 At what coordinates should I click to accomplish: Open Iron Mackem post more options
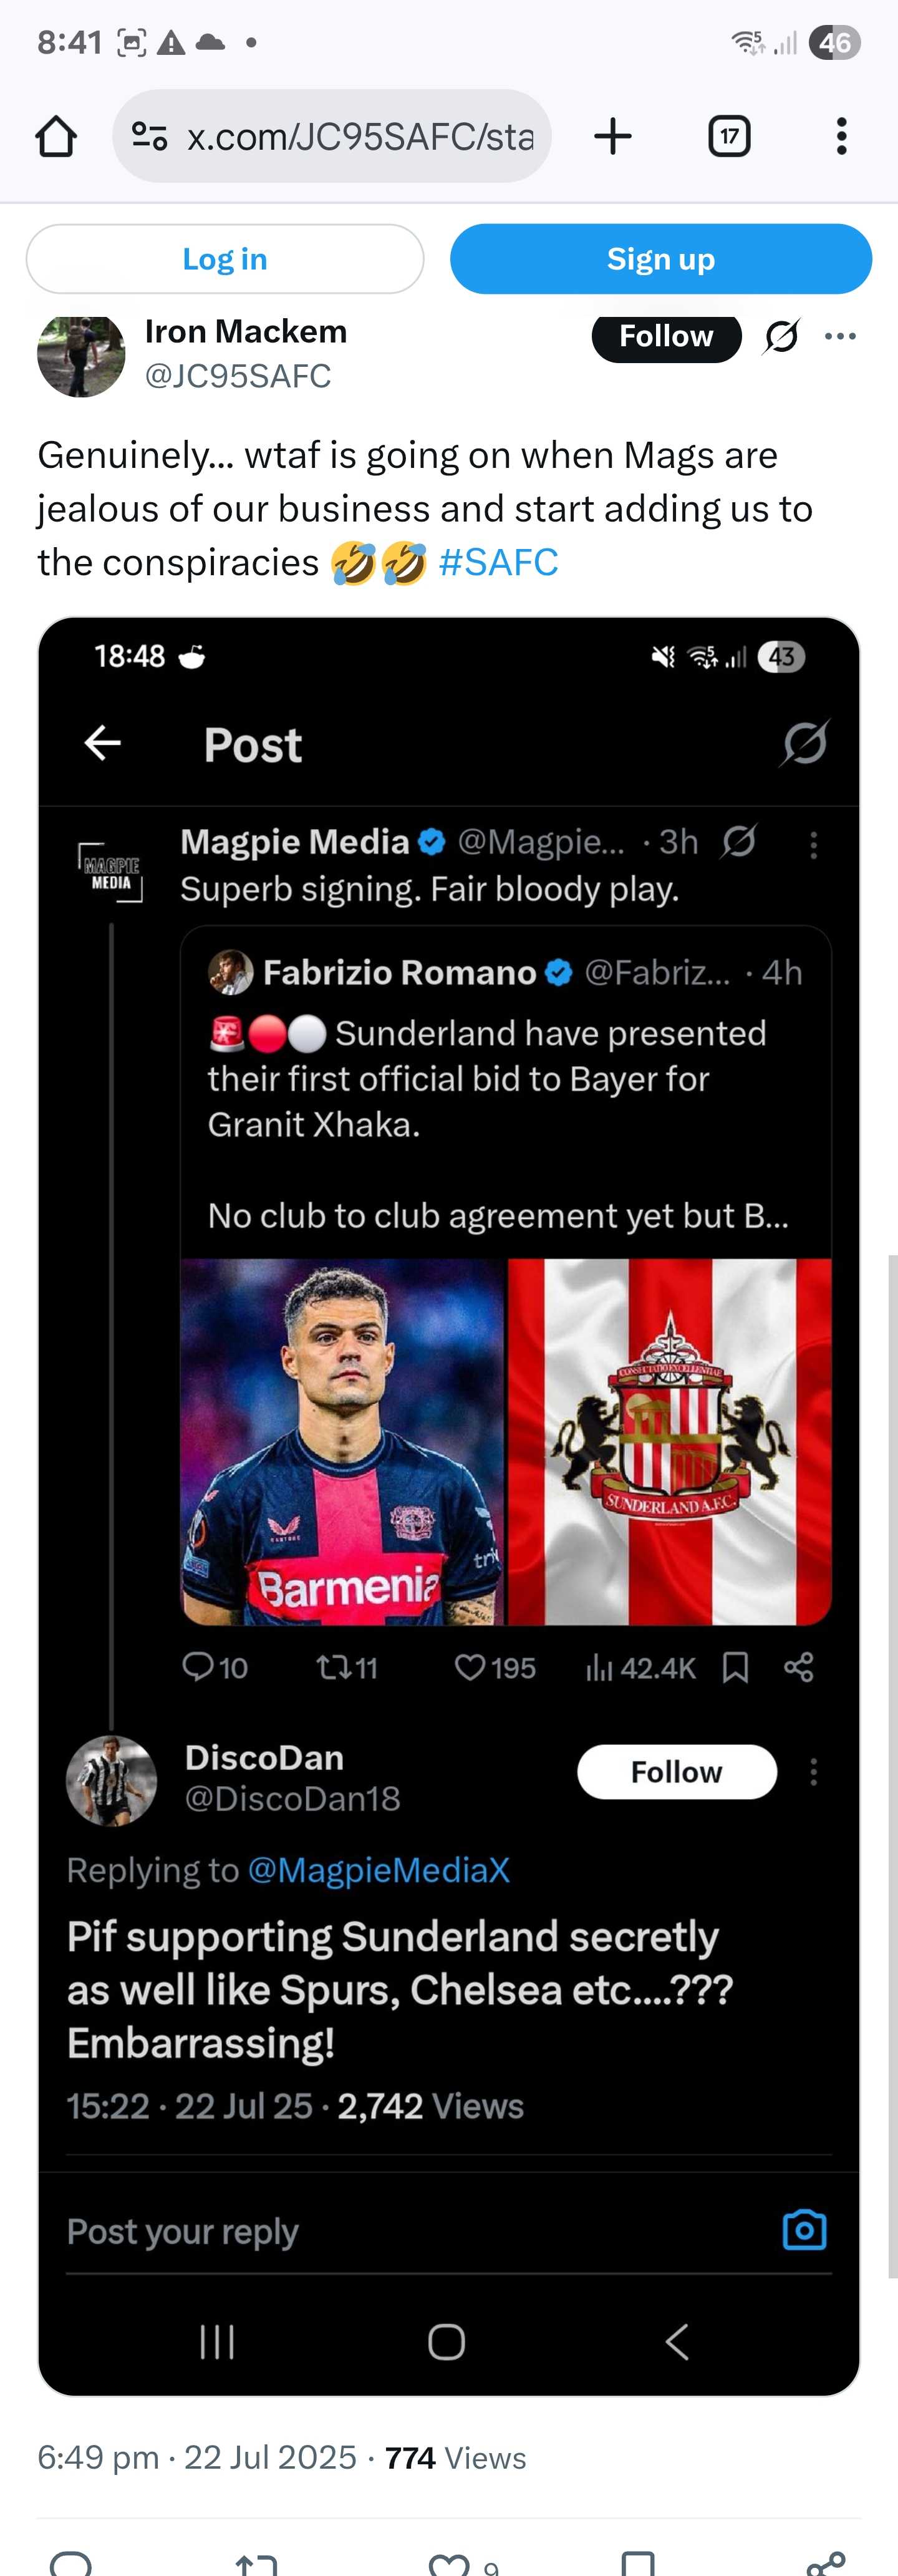[x=840, y=336]
